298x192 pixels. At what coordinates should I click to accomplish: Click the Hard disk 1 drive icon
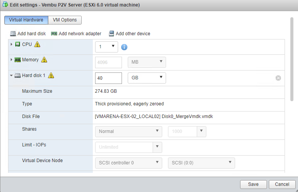pyautogui.click(x=18, y=75)
